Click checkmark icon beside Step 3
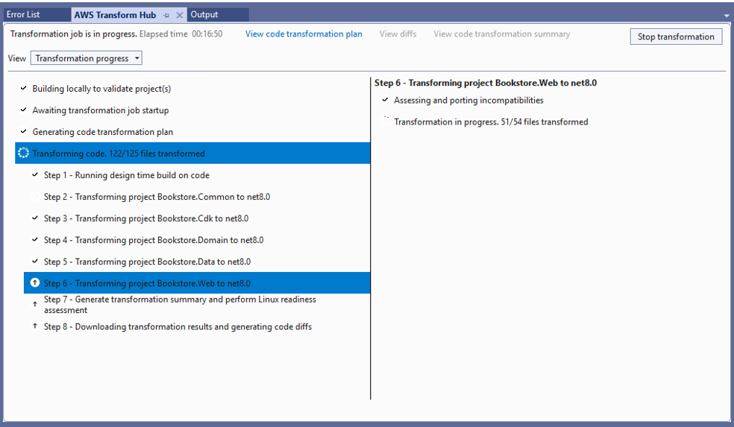The image size is (734, 427). coord(34,218)
